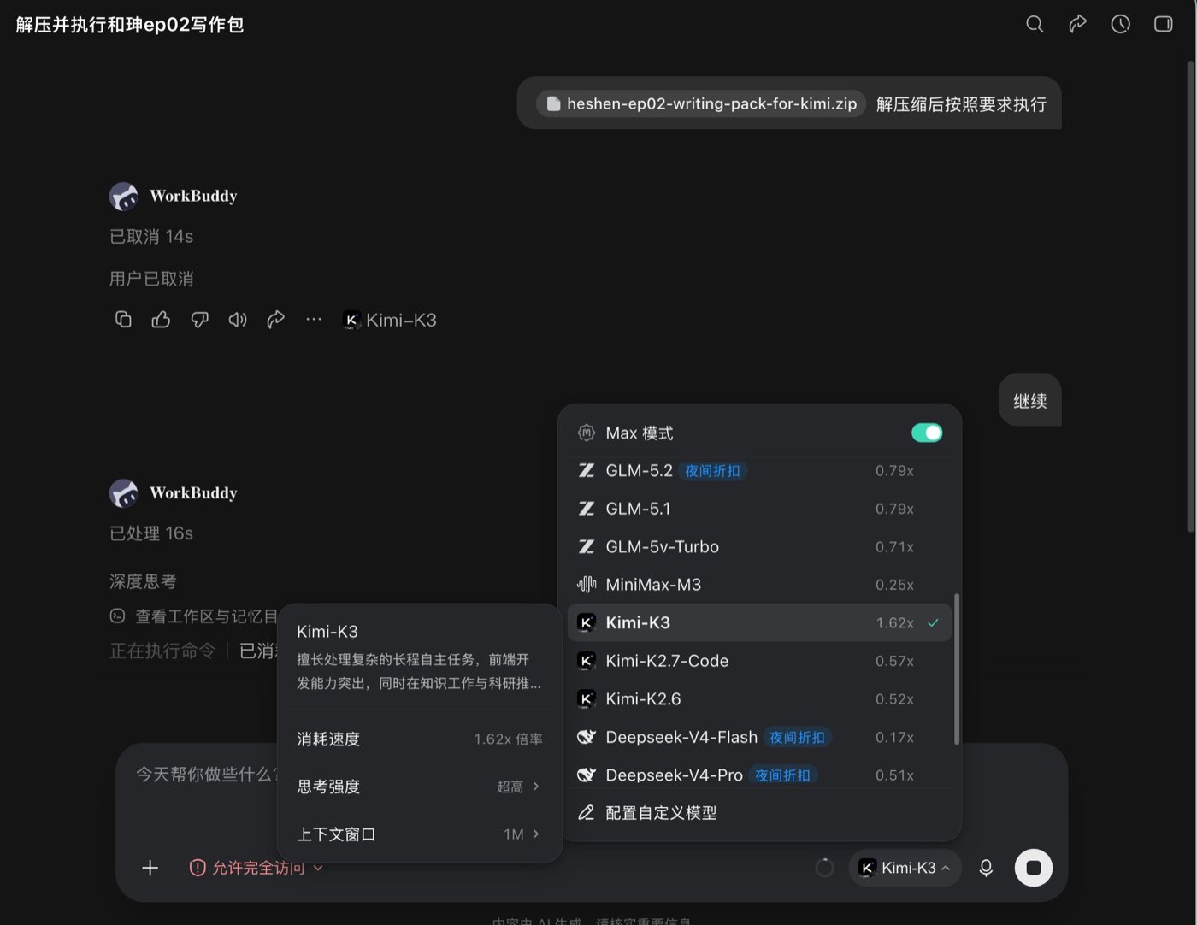
Task: Copy the first WorkBuddy response
Action: [123, 320]
